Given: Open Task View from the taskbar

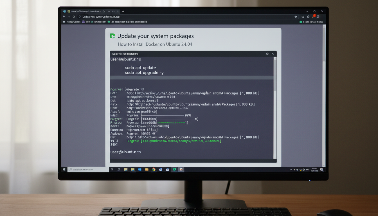Looking at the screenshot, I should [x=112, y=169].
